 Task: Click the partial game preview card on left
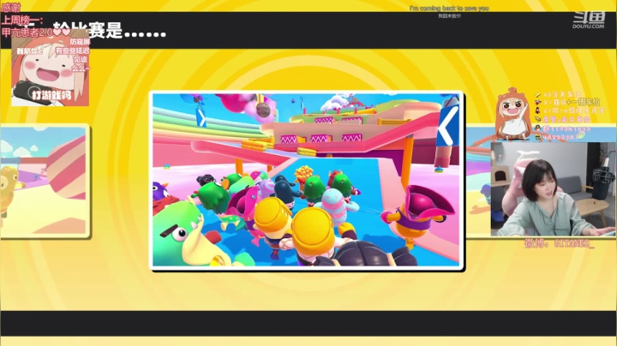point(45,181)
